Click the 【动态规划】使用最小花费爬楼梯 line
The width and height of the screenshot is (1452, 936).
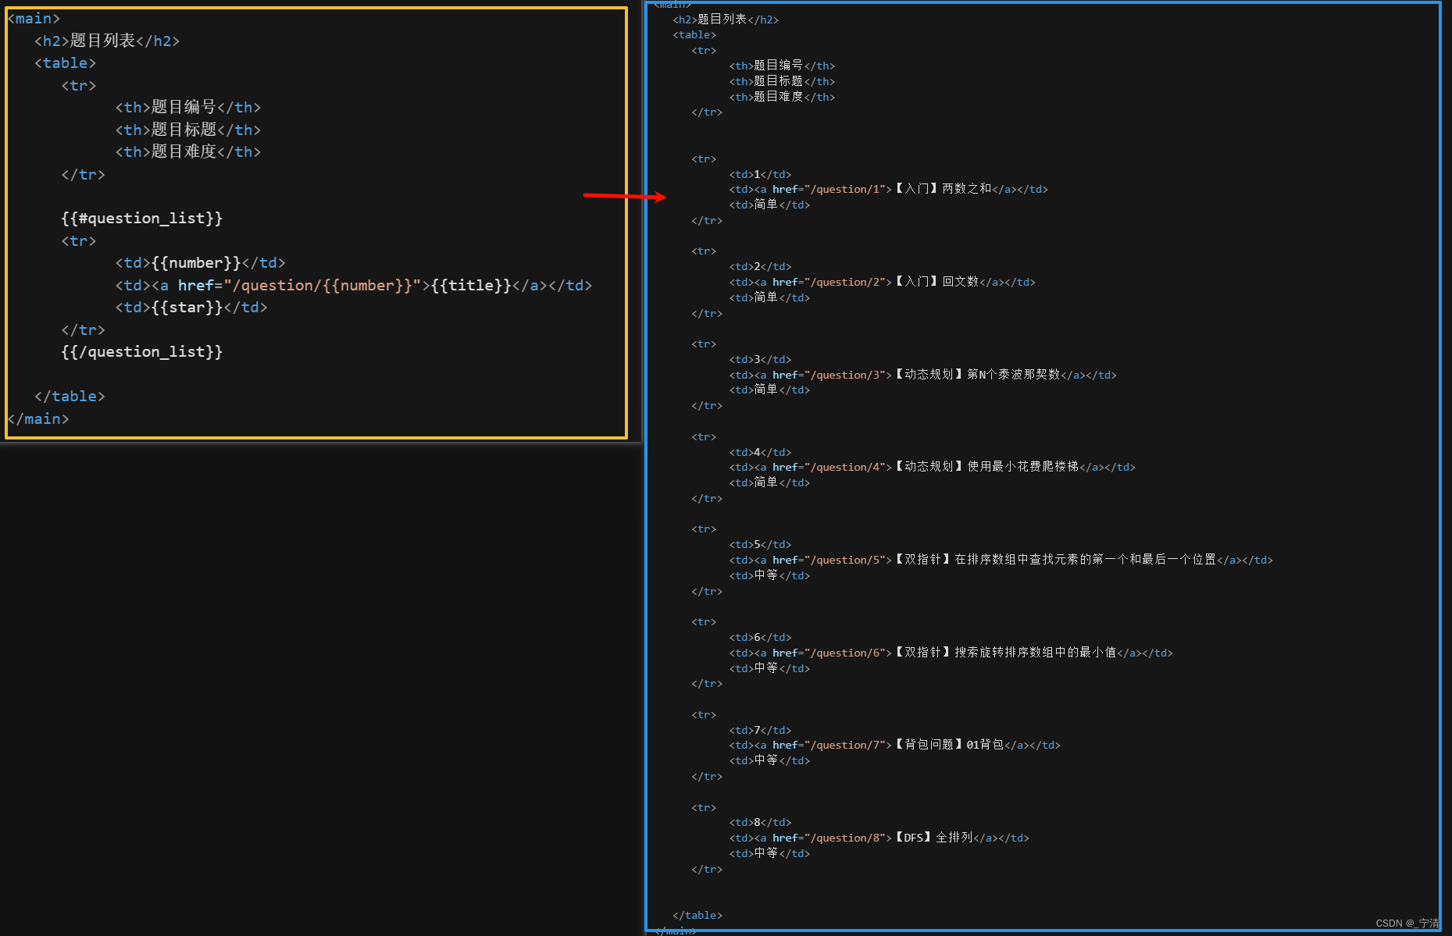click(932, 468)
